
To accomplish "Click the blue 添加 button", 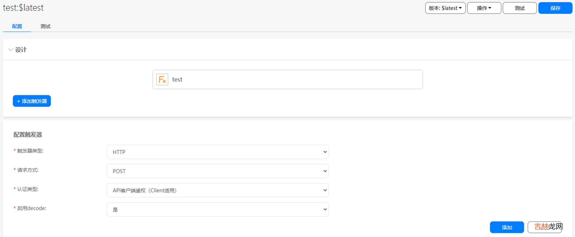I will 507,227.
